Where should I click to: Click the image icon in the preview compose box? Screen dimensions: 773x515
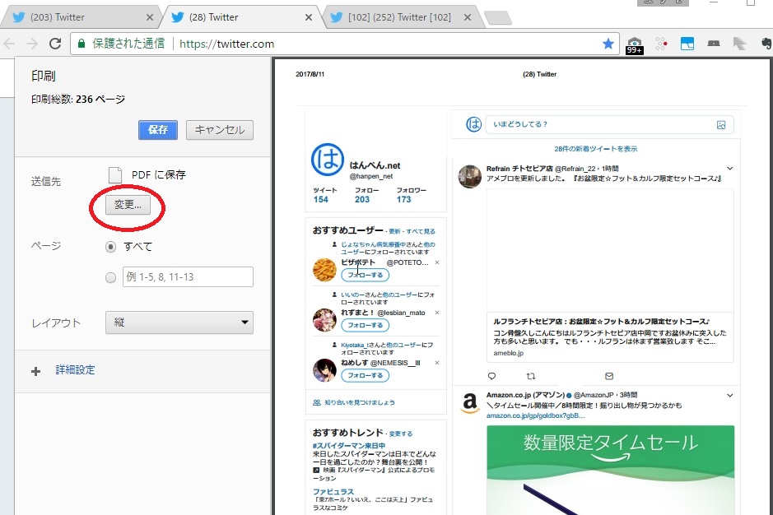721,125
